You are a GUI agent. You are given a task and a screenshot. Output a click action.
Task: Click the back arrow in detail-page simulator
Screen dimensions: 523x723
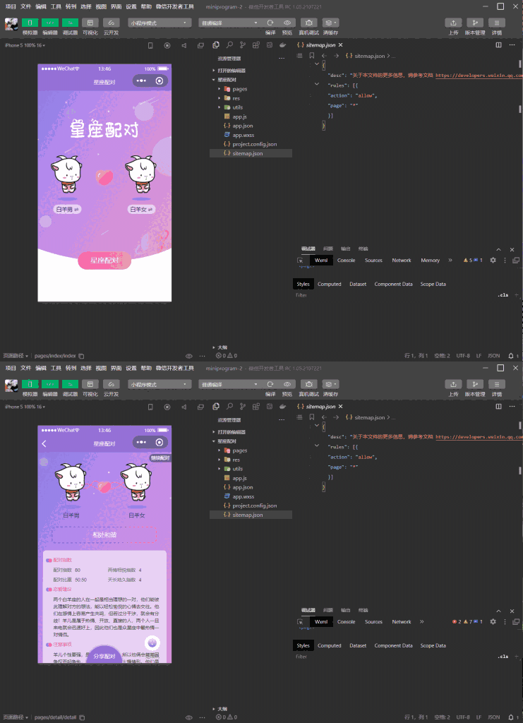tap(44, 443)
